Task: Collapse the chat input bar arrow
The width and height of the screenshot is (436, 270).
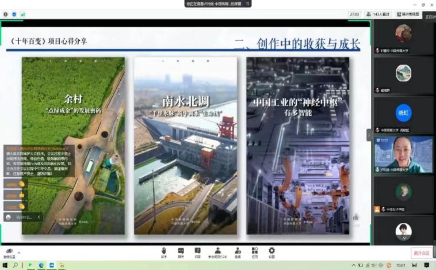Action: (x=39, y=217)
